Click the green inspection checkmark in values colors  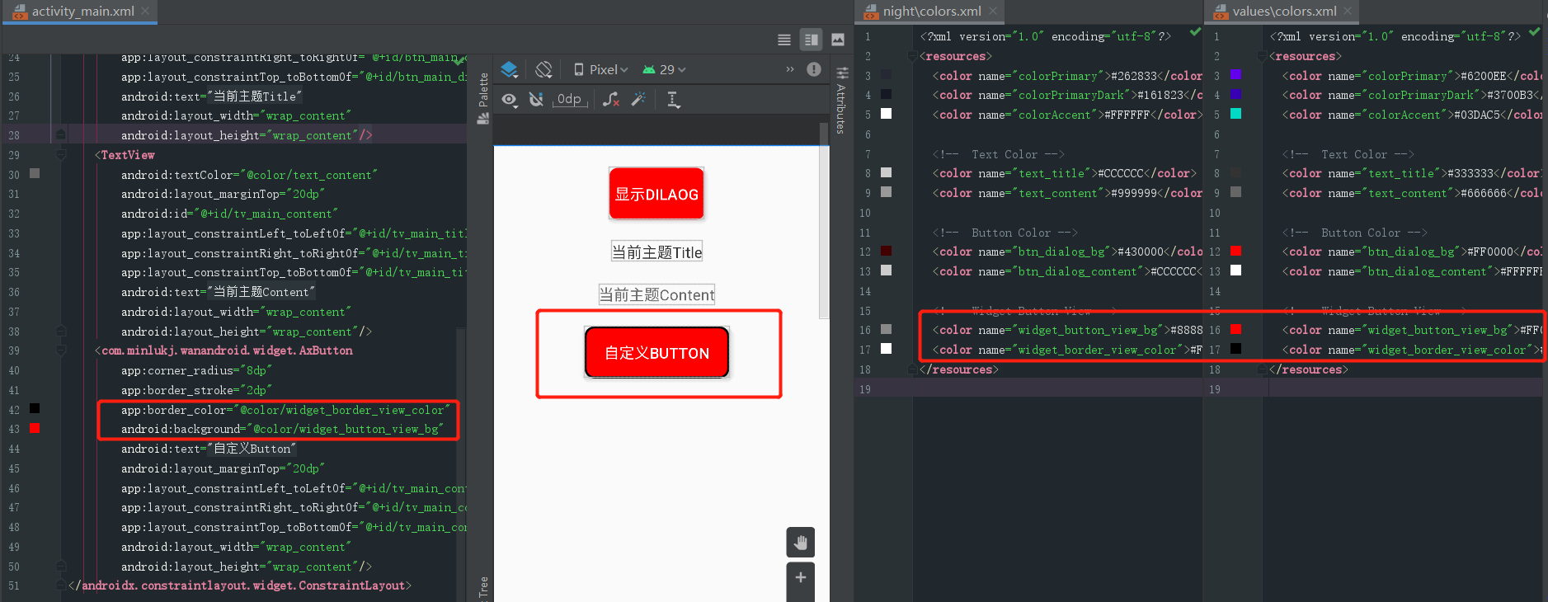pyautogui.click(x=1534, y=33)
